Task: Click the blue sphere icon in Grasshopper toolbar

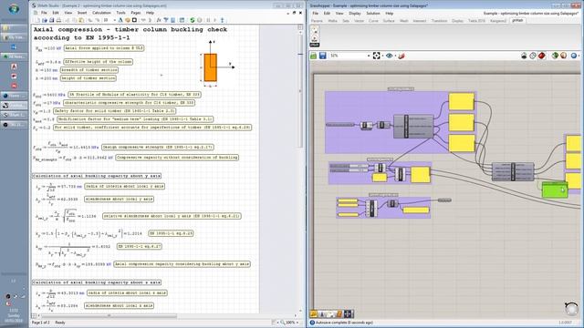Action: 574,56
